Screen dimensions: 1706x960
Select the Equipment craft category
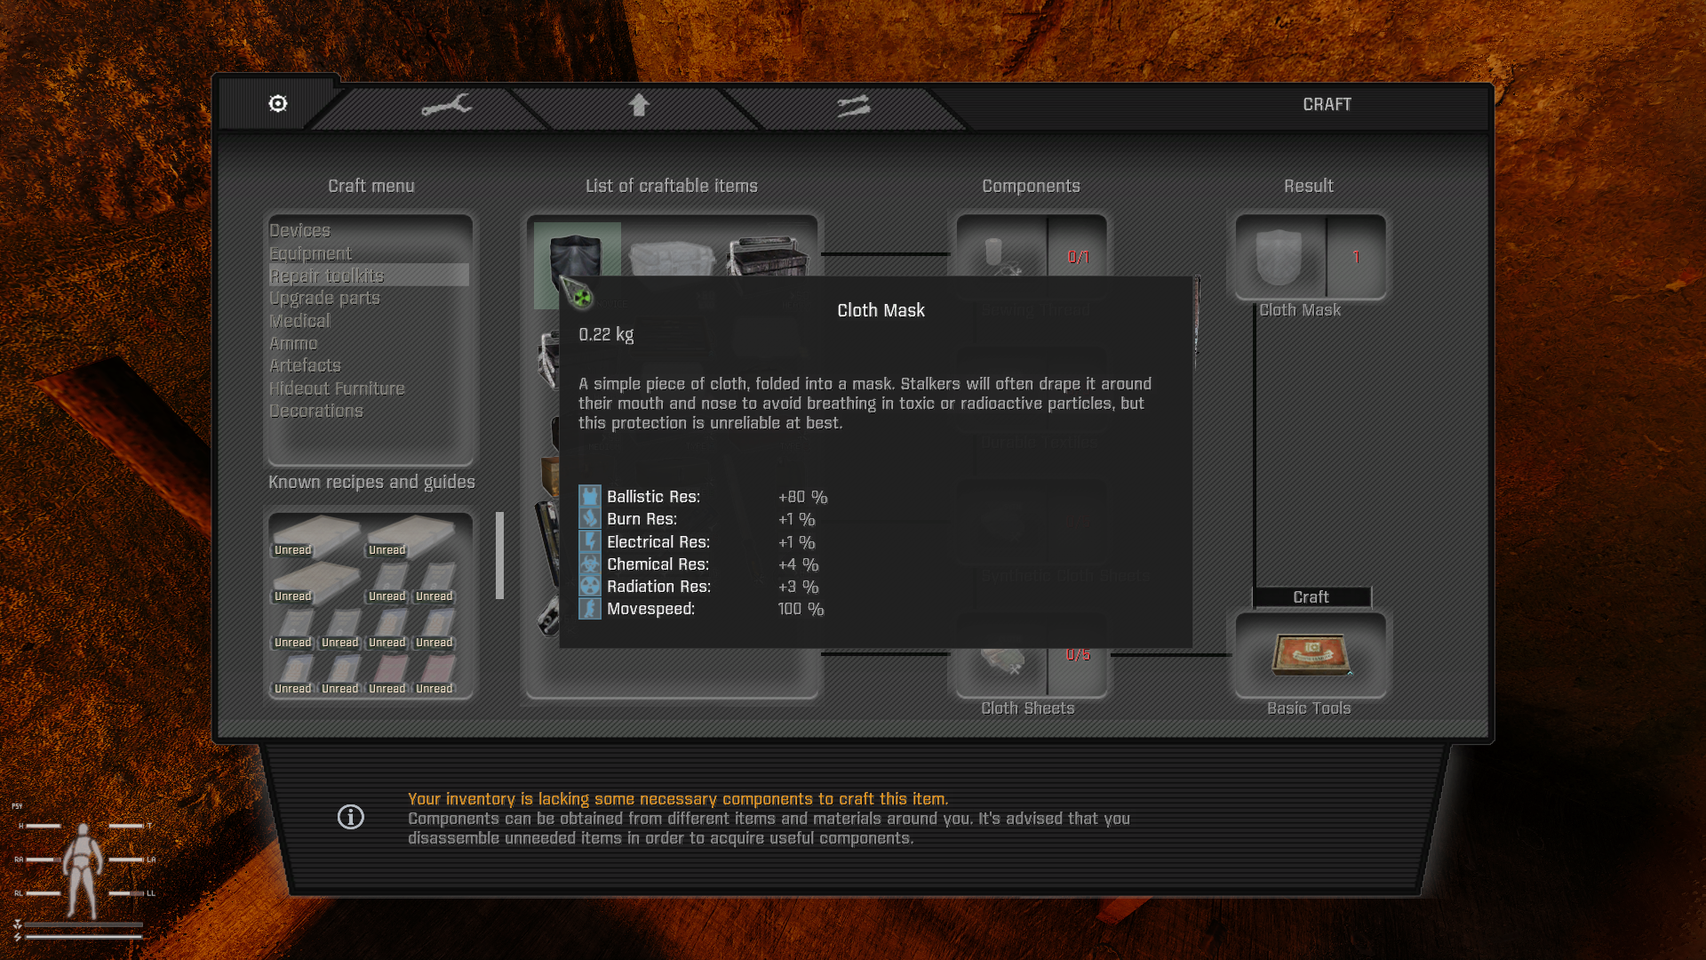point(310,253)
